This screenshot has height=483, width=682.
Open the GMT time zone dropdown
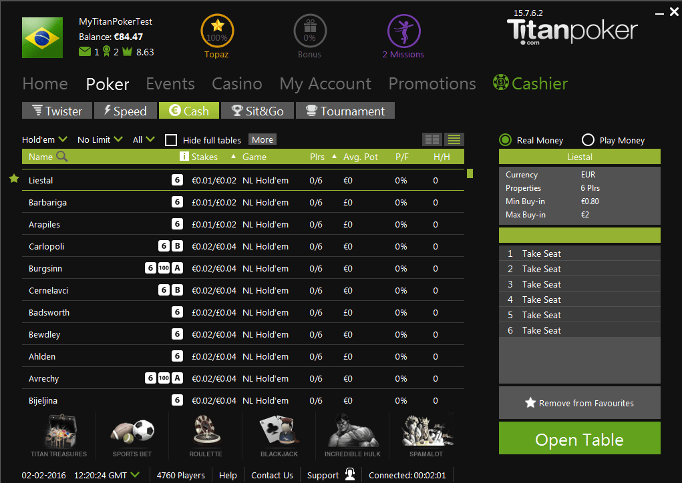point(136,475)
